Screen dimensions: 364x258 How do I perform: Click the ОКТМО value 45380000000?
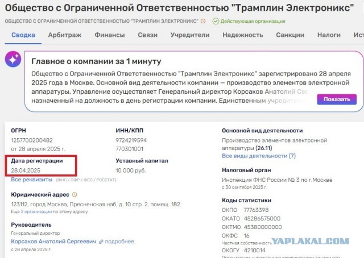pos(263,227)
